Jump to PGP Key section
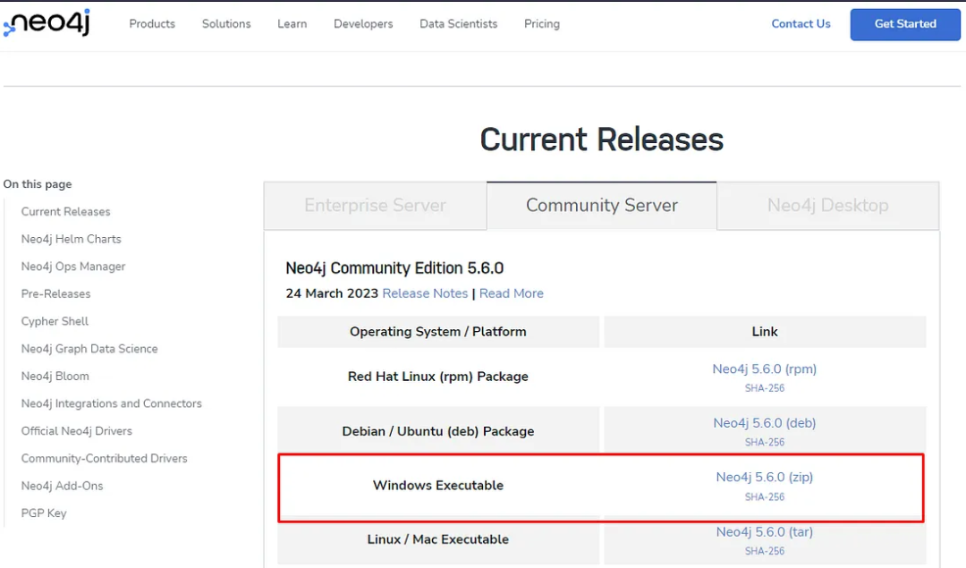The width and height of the screenshot is (966, 568). [x=44, y=513]
